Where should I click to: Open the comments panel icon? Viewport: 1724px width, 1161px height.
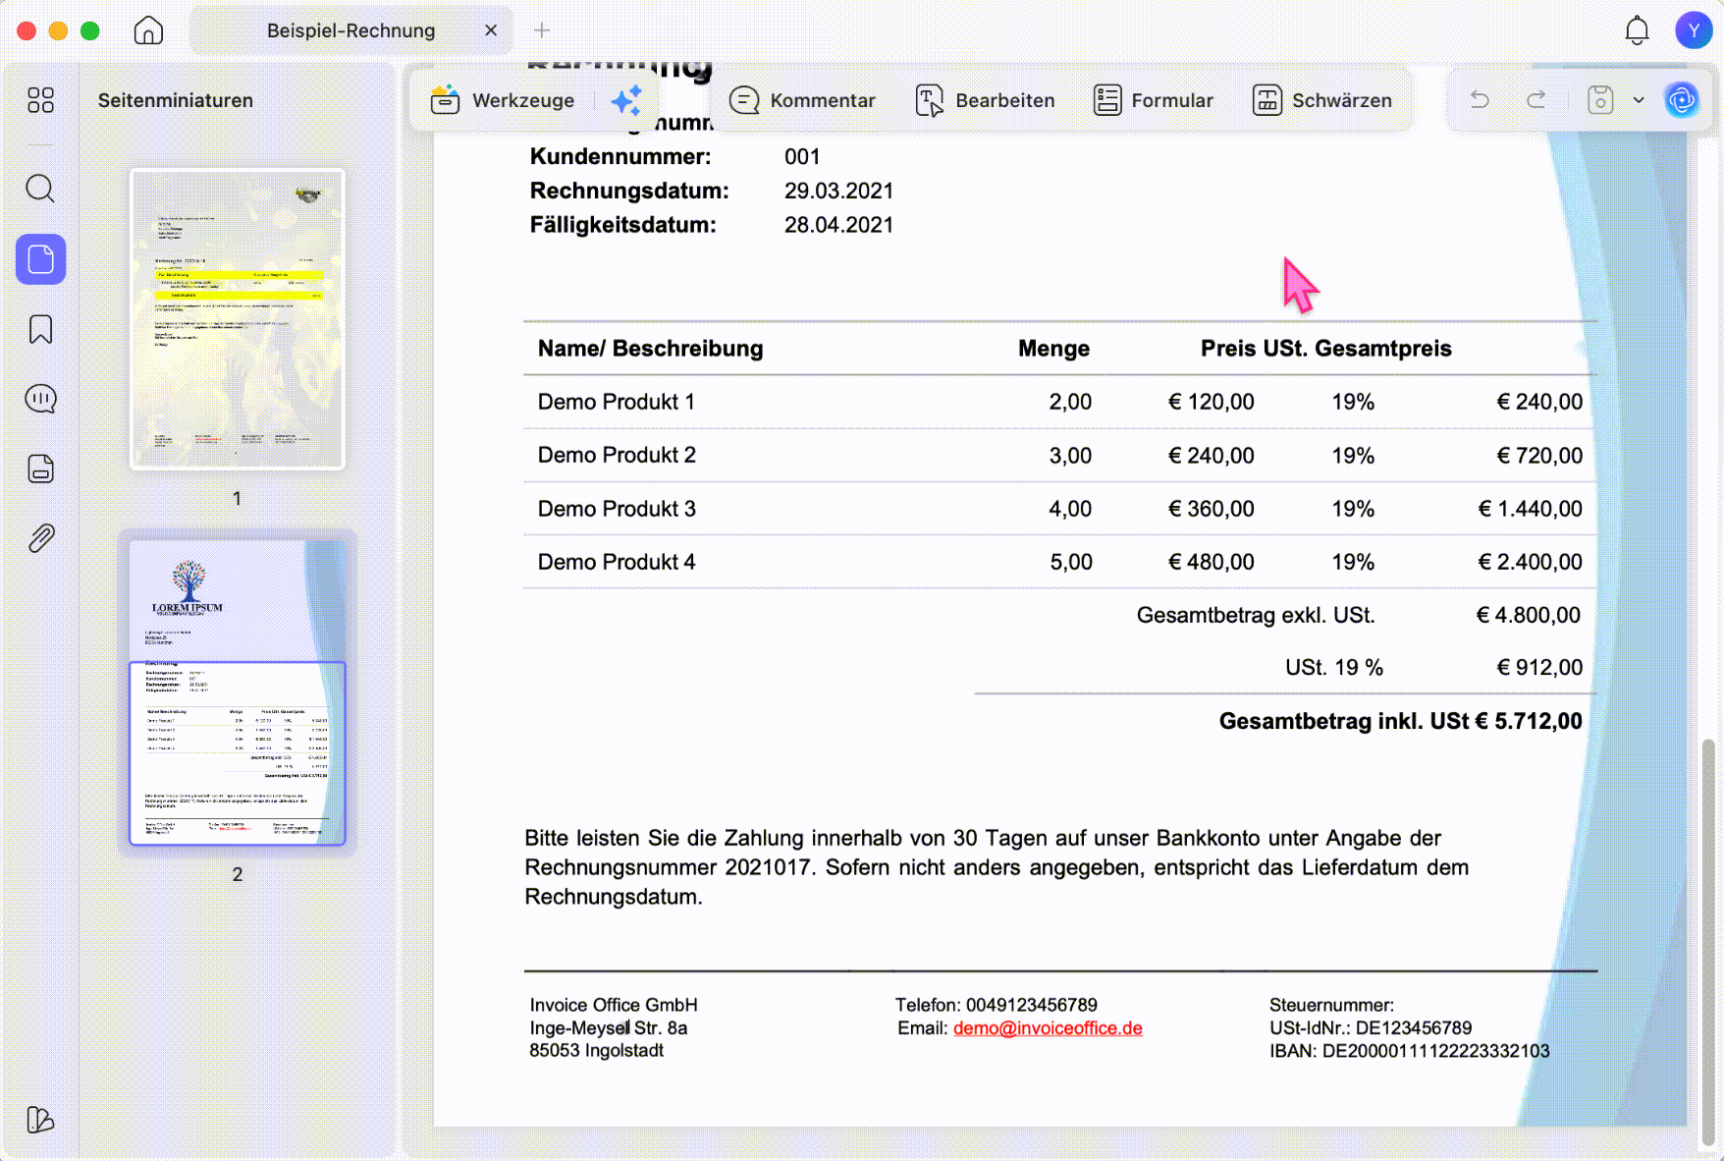pyautogui.click(x=40, y=399)
